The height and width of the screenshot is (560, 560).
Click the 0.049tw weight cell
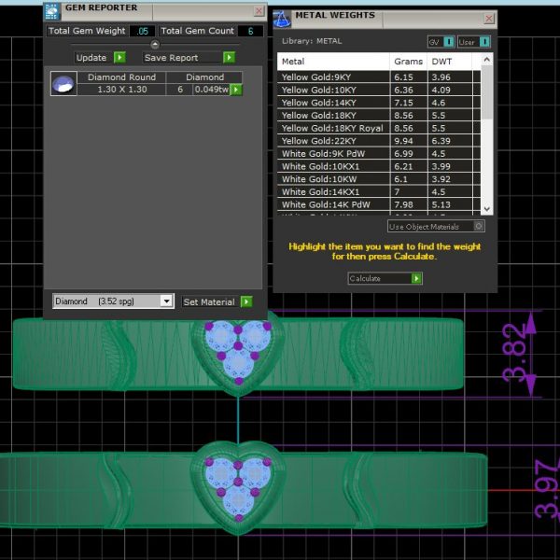point(212,90)
